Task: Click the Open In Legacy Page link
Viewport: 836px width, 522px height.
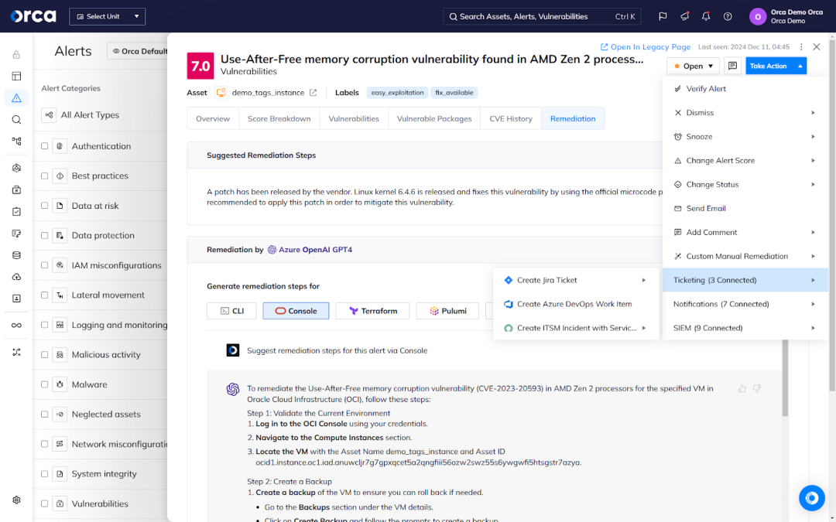Action: click(645, 47)
